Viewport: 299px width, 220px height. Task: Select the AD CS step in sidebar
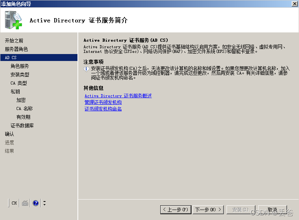[x=39, y=58]
